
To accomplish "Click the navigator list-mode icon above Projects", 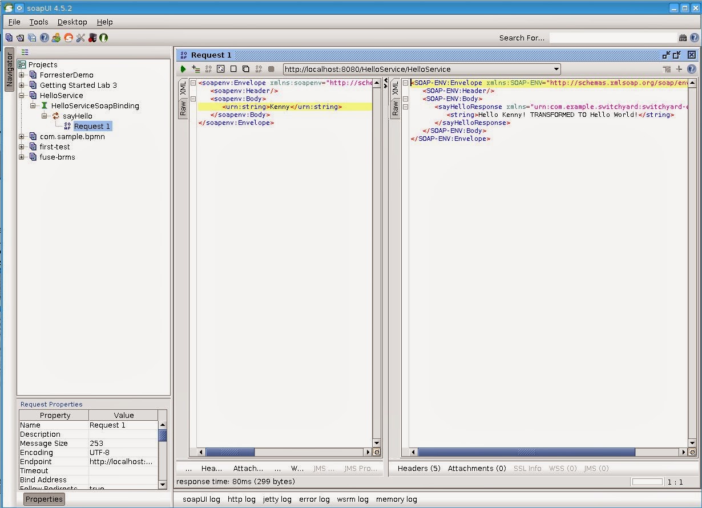I will [x=25, y=52].
